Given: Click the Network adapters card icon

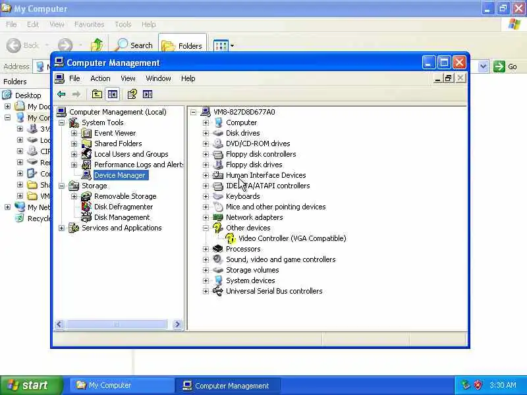Looking at the screenshot, I should coord(218,217).
